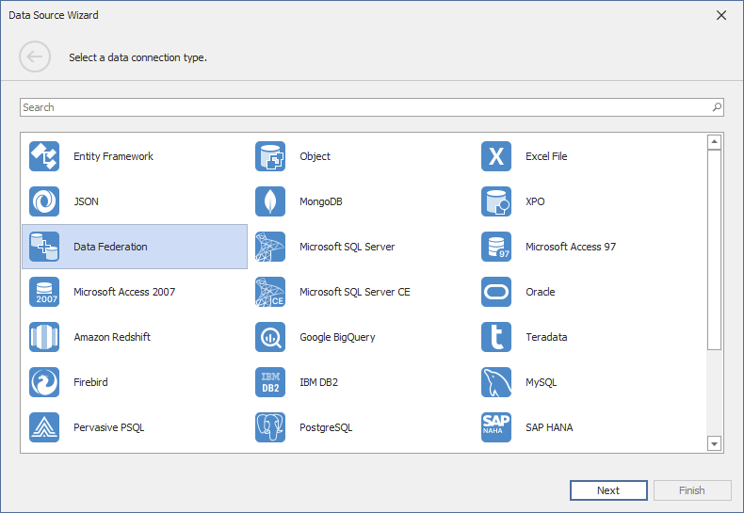Choose the SAP HANA icon
This screenshot has width=744, height=513.
tap(496, 427)
